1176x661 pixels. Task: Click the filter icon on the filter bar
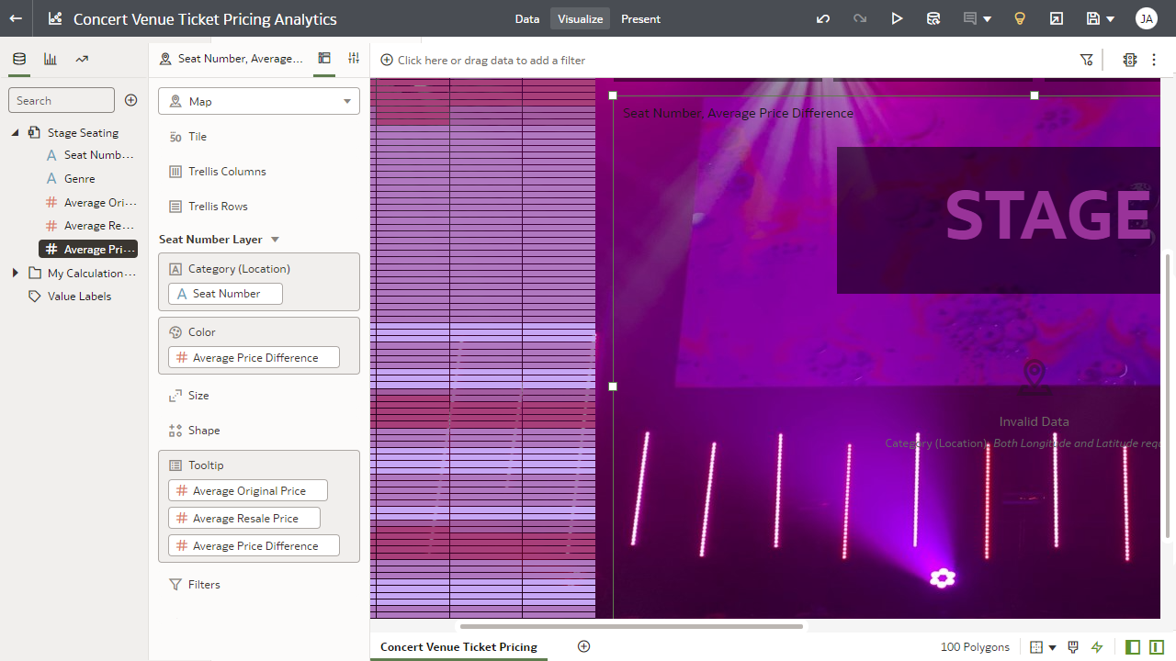[1087, 59]
